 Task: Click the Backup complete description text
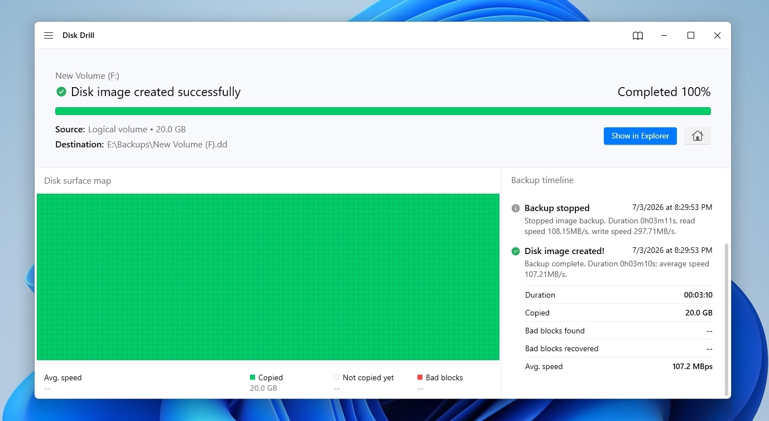617,269
